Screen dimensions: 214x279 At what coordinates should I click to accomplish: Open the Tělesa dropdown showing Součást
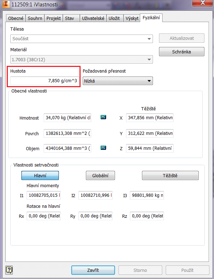click(x=82, y=39)
